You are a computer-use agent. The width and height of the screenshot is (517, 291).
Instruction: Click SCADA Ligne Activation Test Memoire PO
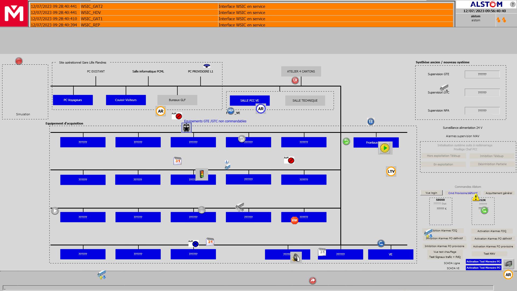[483, 262]
